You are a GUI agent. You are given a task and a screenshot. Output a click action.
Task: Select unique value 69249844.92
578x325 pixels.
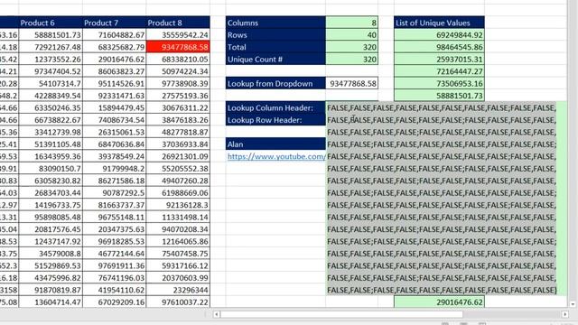point(439,34)
